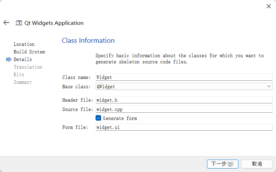Select the Details step in sidebar
This screenshot has width=276, height=172.
[x=23, y=59]
